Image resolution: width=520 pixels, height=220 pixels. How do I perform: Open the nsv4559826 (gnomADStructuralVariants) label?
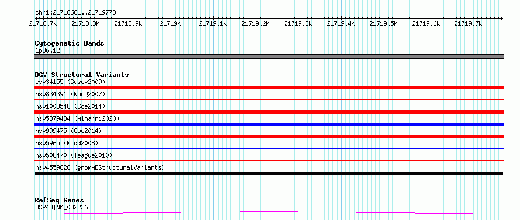click(100, 167)
